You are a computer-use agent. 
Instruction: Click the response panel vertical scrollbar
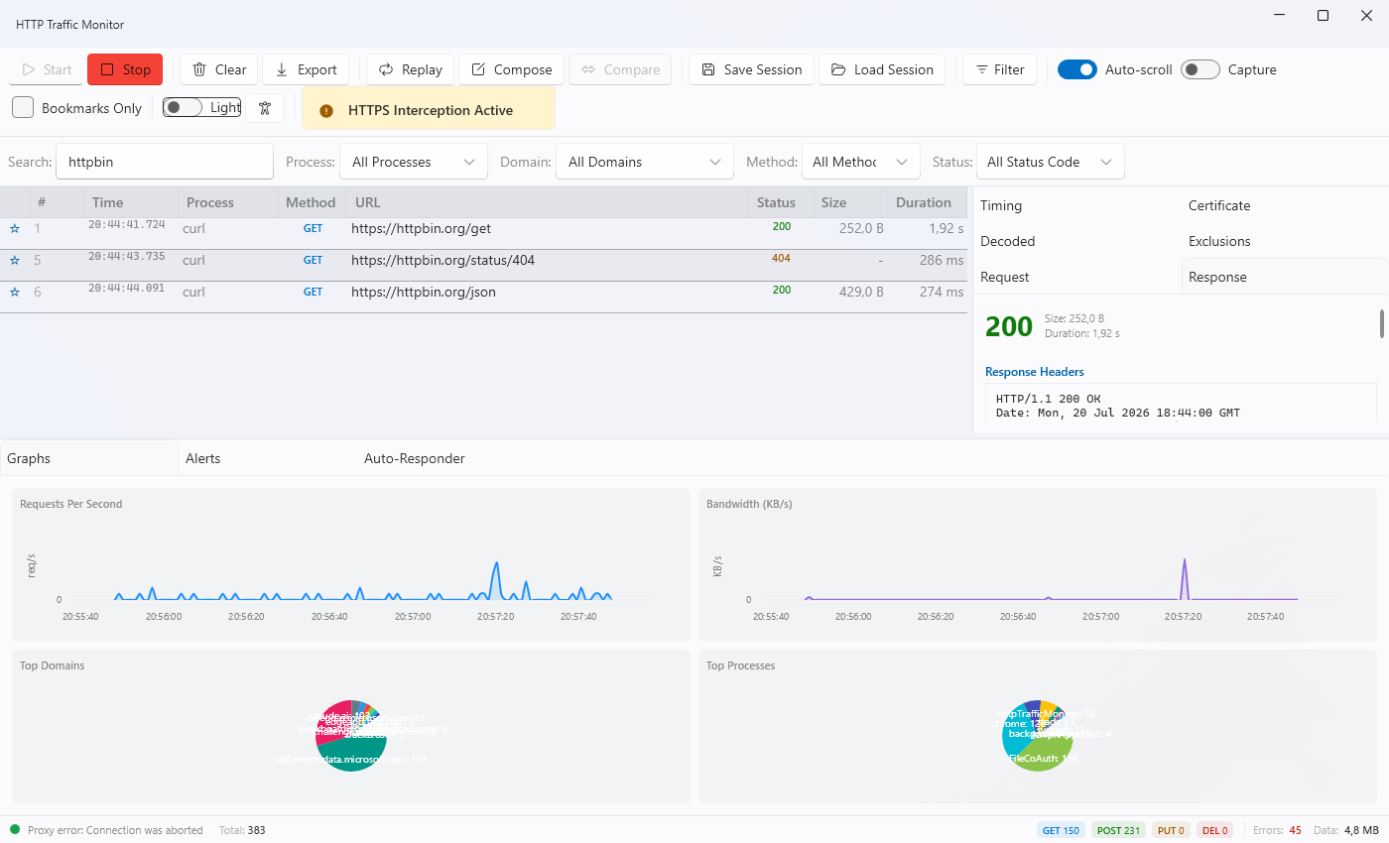[1381, 324]
